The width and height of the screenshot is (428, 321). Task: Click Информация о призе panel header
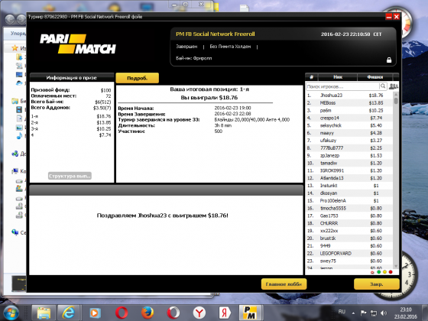click(72, 77)
